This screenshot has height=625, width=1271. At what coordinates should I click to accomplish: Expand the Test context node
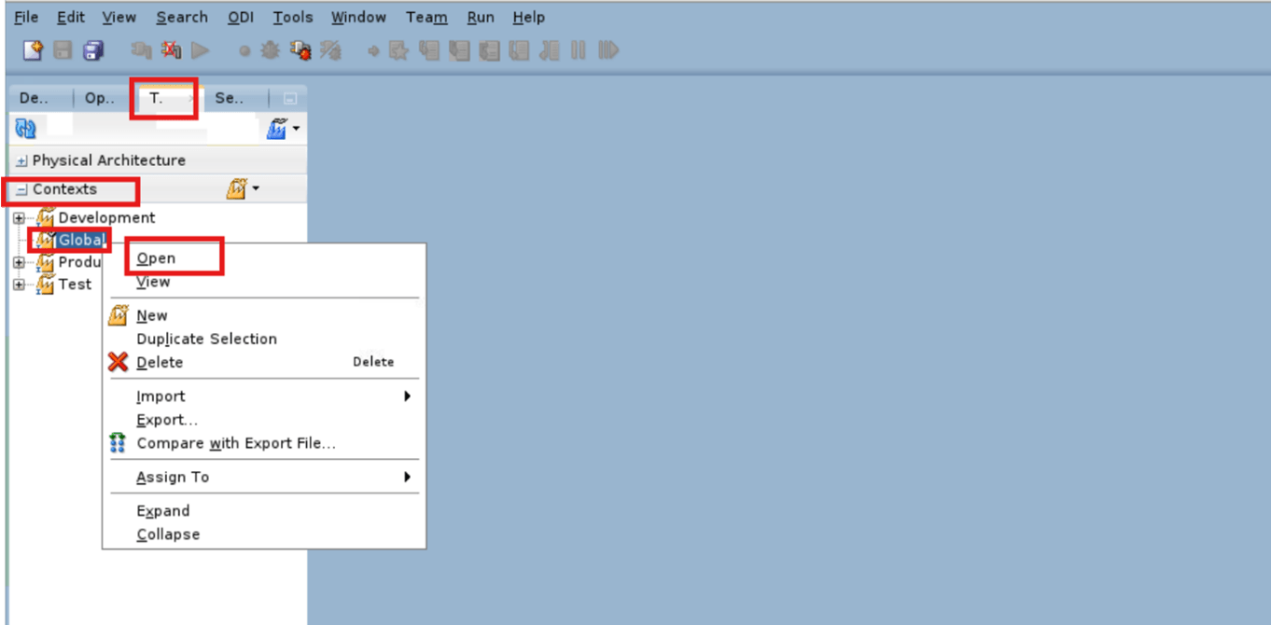coord(19,285)
